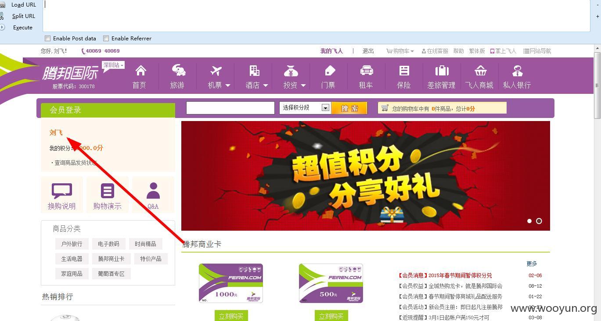
Task: Select the 葡萄酒专区 category
Action: coord(112,274)
